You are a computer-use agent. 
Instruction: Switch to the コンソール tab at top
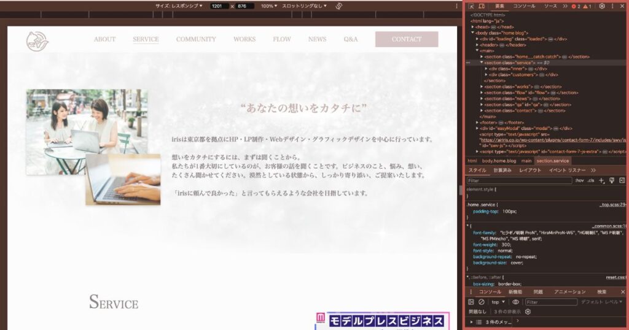coord(524,6)
